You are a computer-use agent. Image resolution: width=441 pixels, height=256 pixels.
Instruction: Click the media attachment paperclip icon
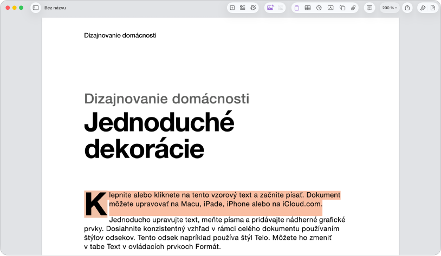[353, 8]
